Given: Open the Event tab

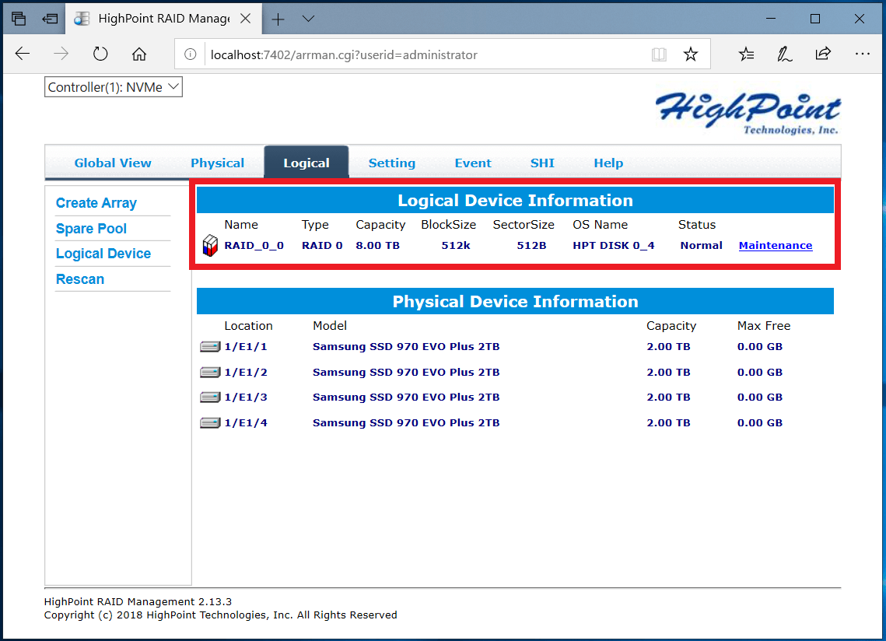Looking at the screenshot, I should click(x=473, y=163).
